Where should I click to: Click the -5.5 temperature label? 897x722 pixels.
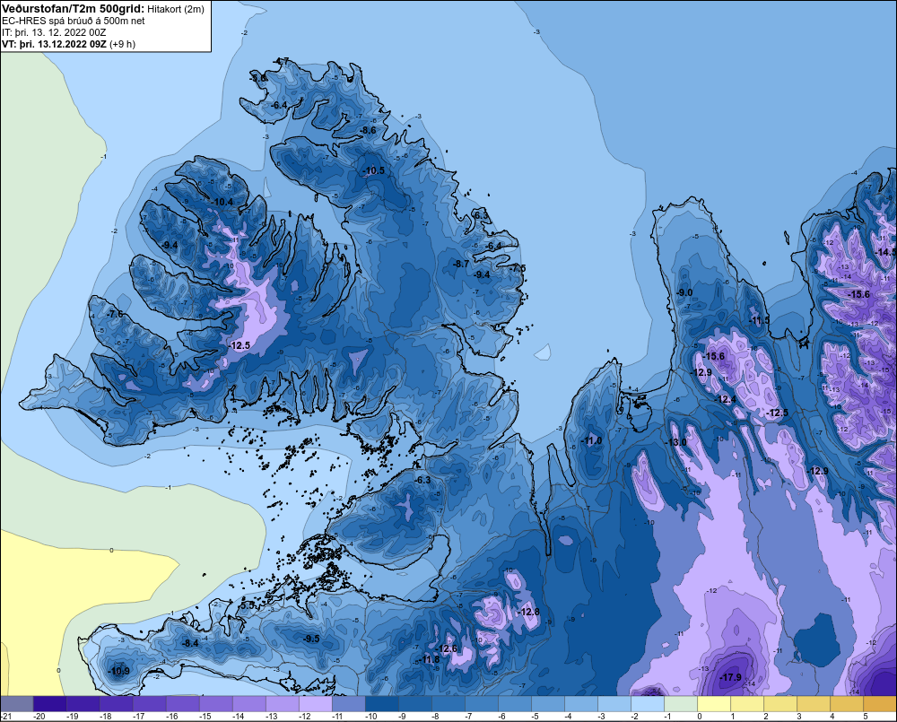248,605
